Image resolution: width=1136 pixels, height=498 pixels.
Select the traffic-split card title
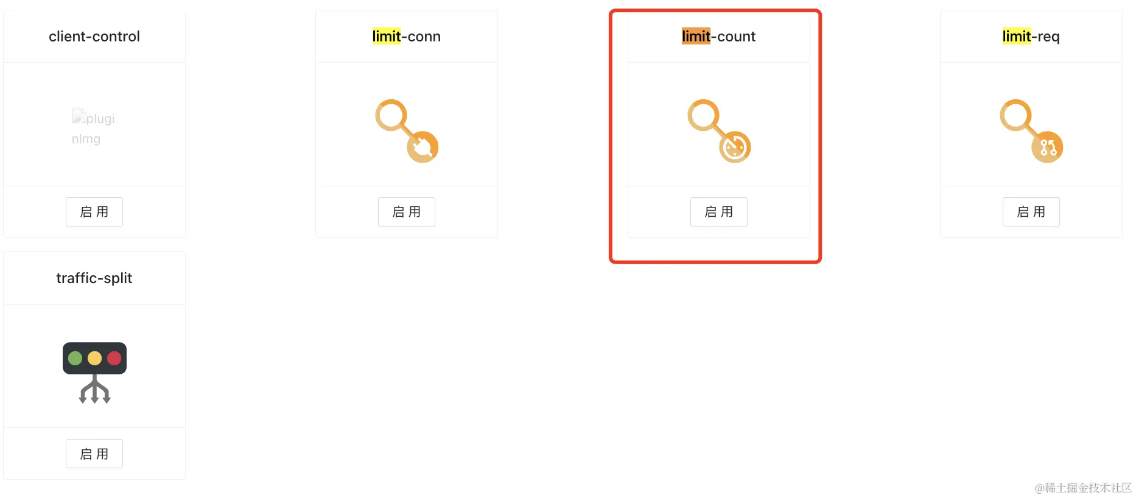click(x=94, y=278)
